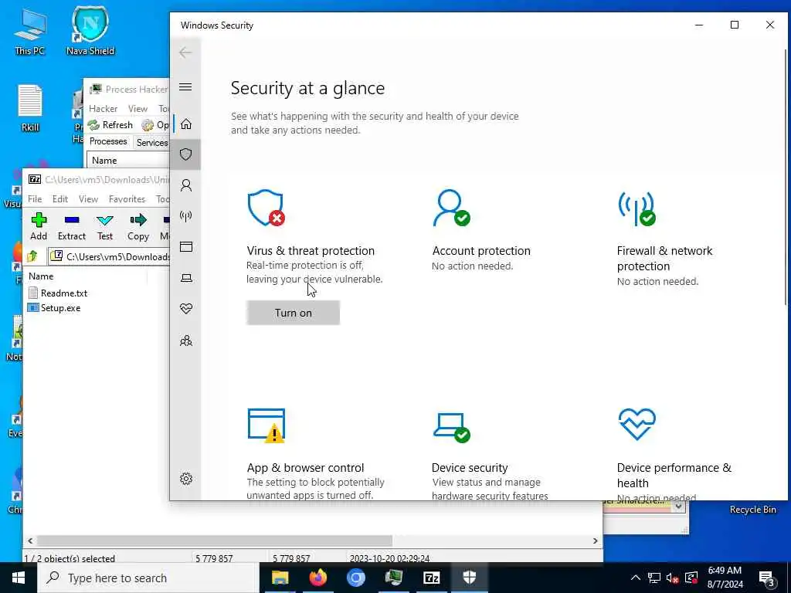The width and height of the screenshot is (791, 593).
Task: Click the taskbar search box
Action: tap(148, 578)
